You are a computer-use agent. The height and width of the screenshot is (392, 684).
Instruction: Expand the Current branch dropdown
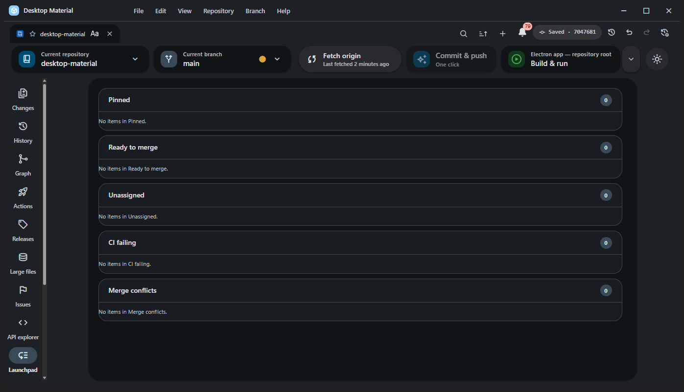tap(222, 59)
